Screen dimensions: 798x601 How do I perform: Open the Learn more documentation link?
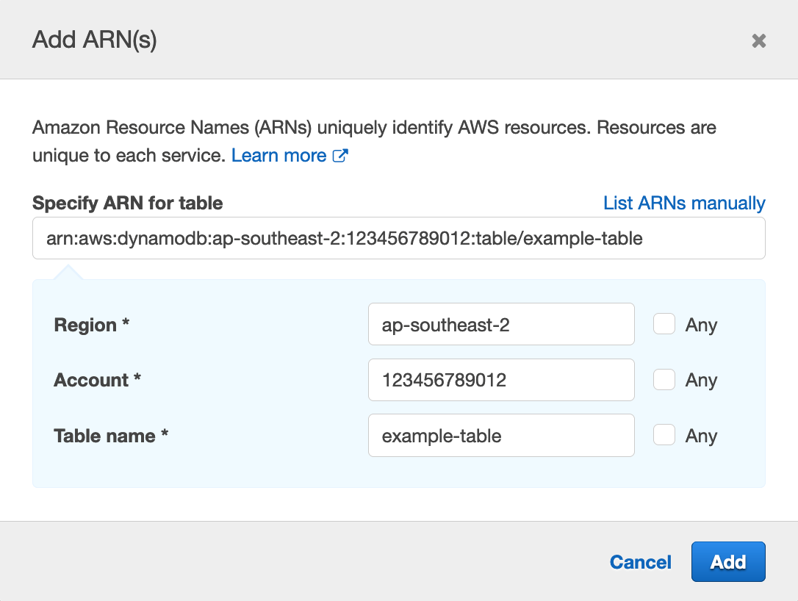pyautogui.click(x=279, y=155)
